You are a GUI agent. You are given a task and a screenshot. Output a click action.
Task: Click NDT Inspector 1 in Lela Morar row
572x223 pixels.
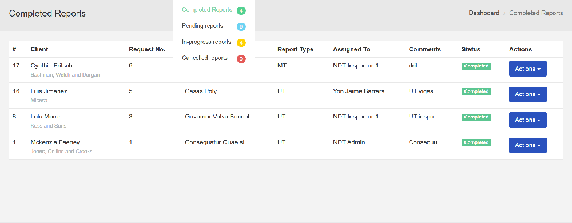pyautogui.click(x=356, y=117)
